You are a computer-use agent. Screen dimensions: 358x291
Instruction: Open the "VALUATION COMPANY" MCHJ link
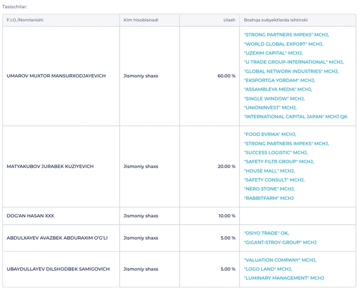point(280,260)
